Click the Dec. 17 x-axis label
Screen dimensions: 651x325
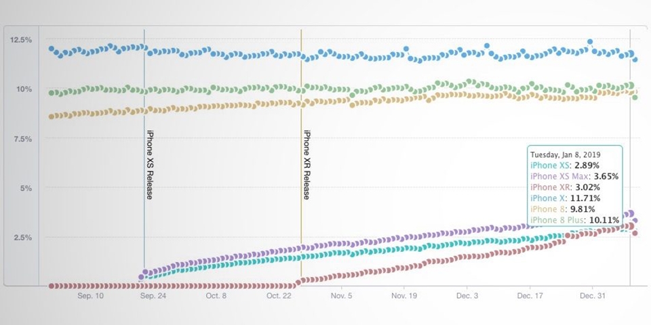pyautogui.click(x=530, y=297)
